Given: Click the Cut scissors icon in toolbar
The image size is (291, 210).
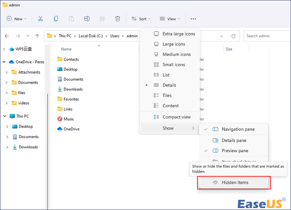Looking at the screenshot, I should 41,19.
